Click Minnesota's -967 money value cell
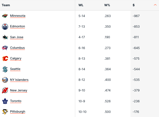The height and width of the screenshot is (117, 159). point(136,16)
